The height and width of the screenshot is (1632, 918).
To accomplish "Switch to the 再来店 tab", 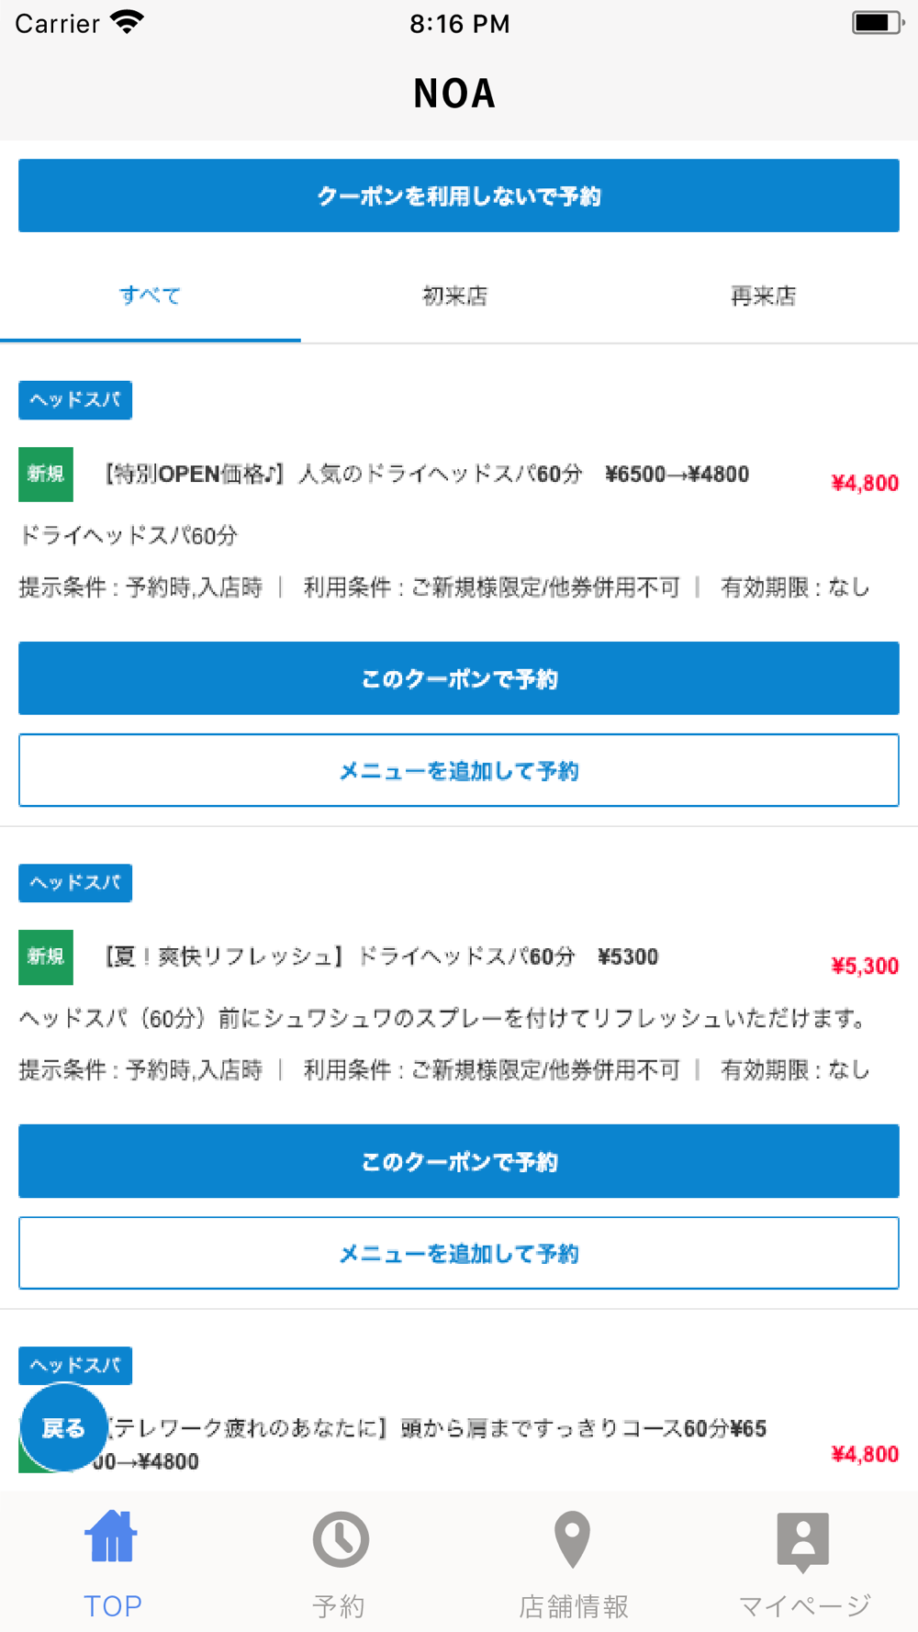I will [763, 296].
